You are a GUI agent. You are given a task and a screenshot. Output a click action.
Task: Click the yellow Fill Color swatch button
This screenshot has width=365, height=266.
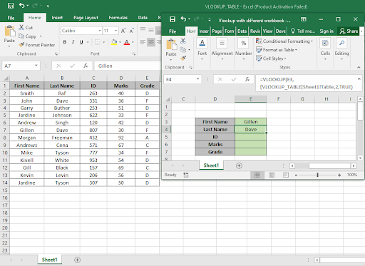pos(114,42)
